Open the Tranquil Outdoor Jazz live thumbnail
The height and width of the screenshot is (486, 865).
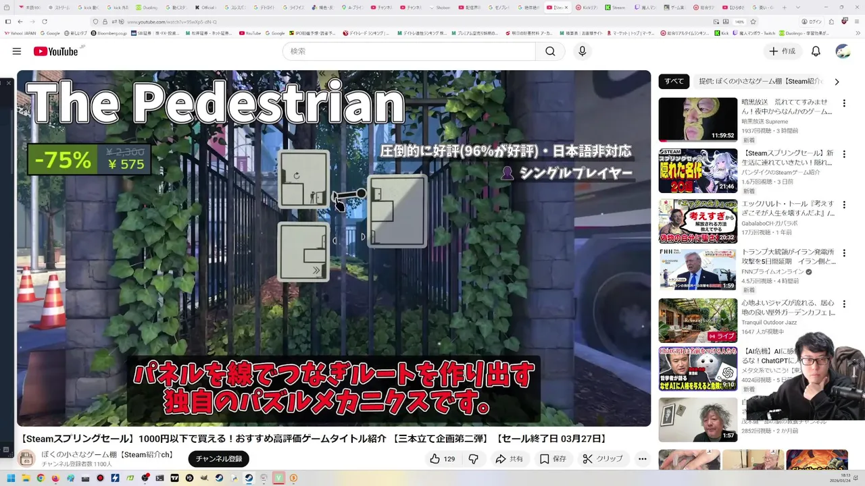click(x=698, y=321)
